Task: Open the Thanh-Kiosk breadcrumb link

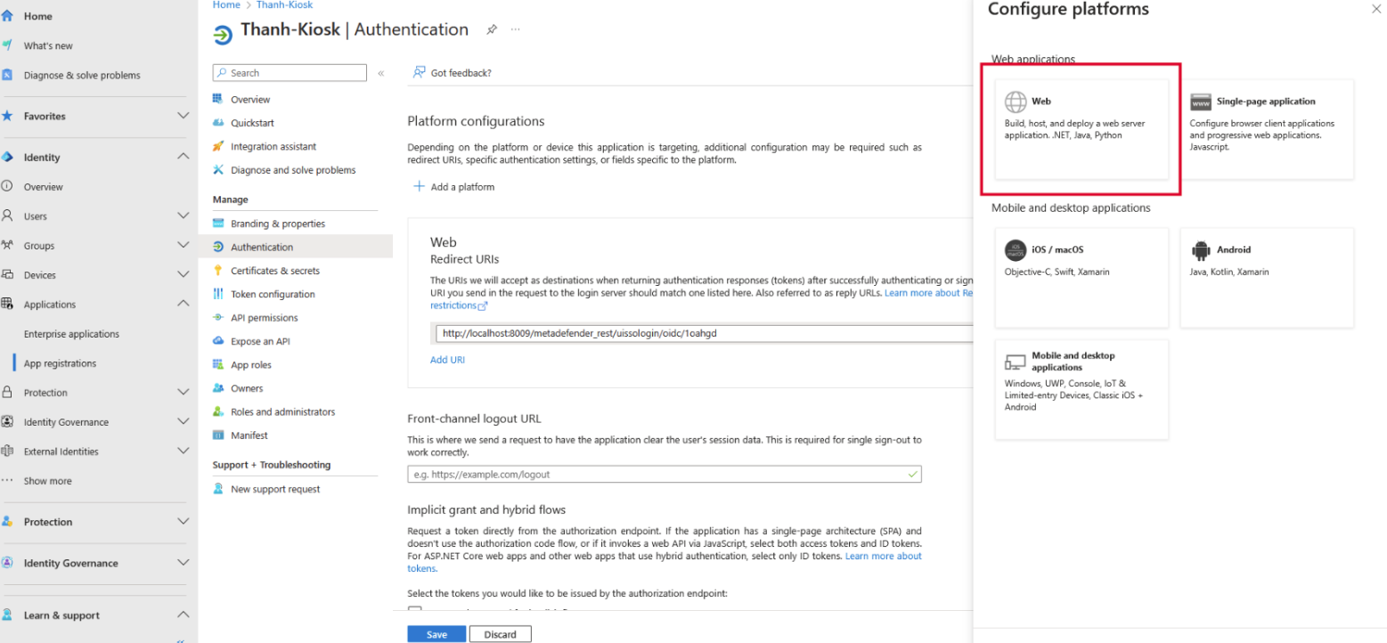Action: click(284, 5)
